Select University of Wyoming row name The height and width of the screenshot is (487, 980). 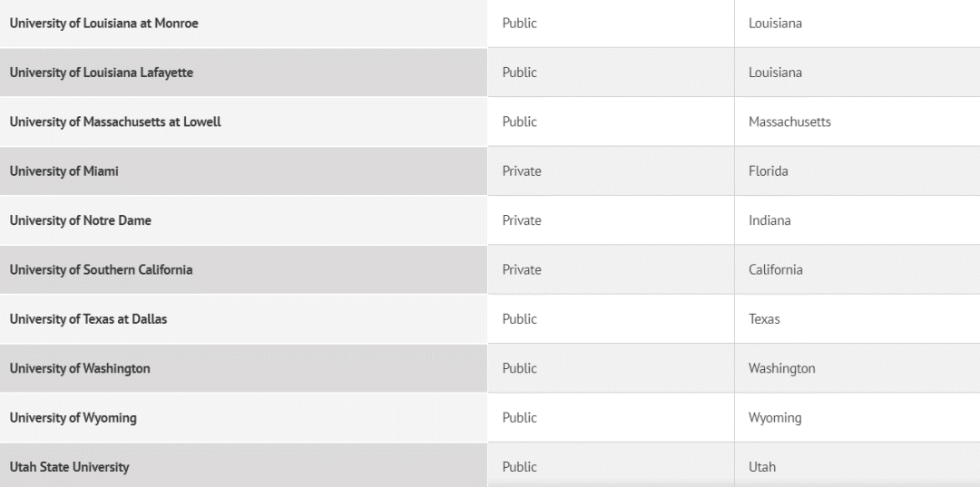click(x=73, y=418)
